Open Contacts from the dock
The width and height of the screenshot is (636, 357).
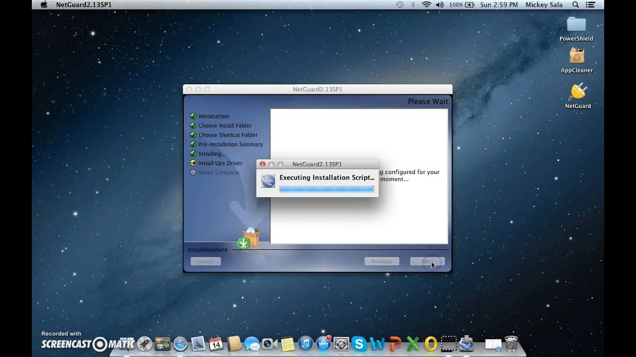click(234, 344)
